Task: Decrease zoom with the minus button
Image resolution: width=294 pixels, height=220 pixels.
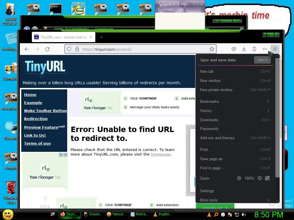Action: [239, 178]
